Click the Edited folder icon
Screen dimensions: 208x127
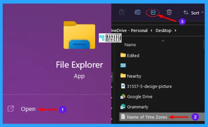[123, 55]
